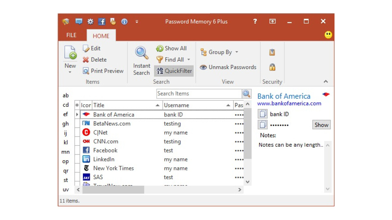Click the New item icon

point(70,53)
